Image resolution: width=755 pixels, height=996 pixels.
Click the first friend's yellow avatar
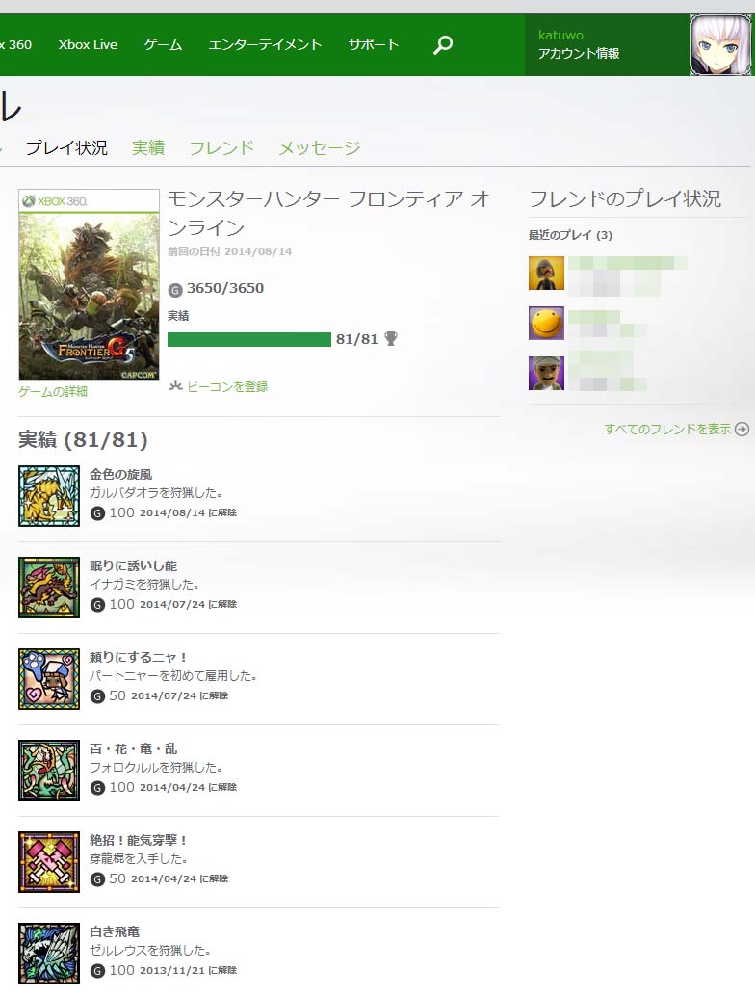pyautogui.click(x=546, y=274)
